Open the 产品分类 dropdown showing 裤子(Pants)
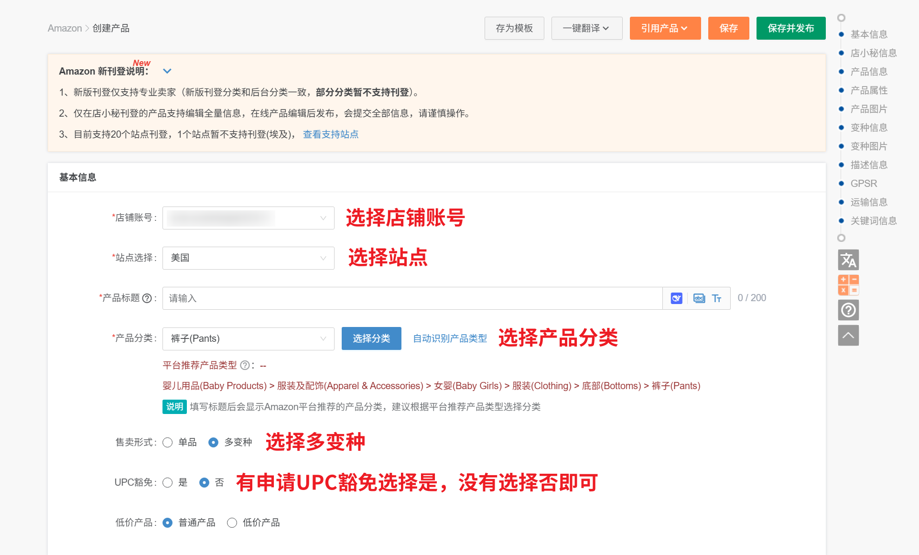Image resolution: width=919 pixels, height=555 pixels. point(248,338)
